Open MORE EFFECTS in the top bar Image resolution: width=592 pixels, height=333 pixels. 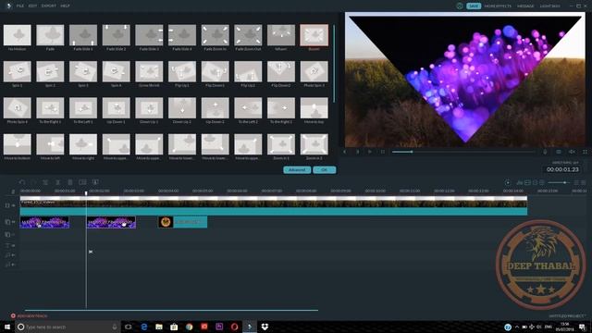click(498, 6)
